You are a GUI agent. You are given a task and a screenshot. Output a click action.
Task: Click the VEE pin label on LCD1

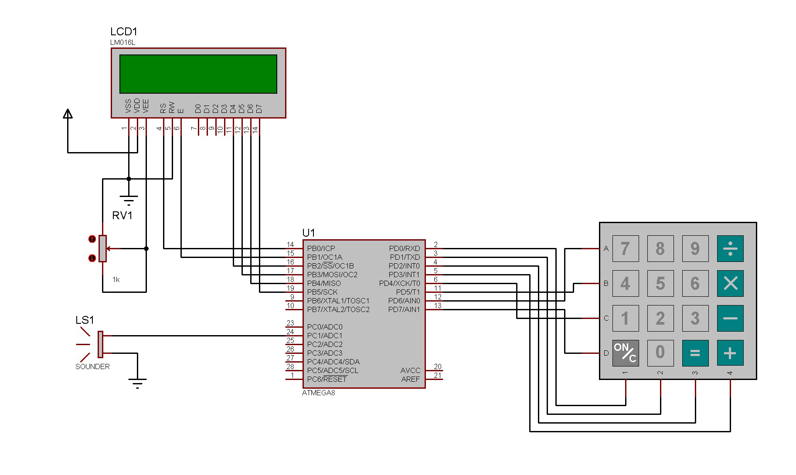(x=146, y=106)
